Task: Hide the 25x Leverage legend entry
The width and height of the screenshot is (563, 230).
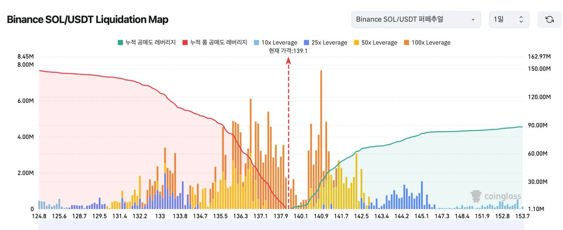Action: (x=325, y=43)
